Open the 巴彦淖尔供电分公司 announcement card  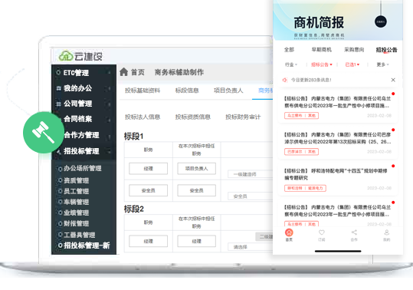pos(338,143)
